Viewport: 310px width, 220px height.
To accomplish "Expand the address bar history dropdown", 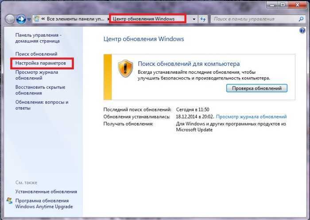I will point(194,19).
